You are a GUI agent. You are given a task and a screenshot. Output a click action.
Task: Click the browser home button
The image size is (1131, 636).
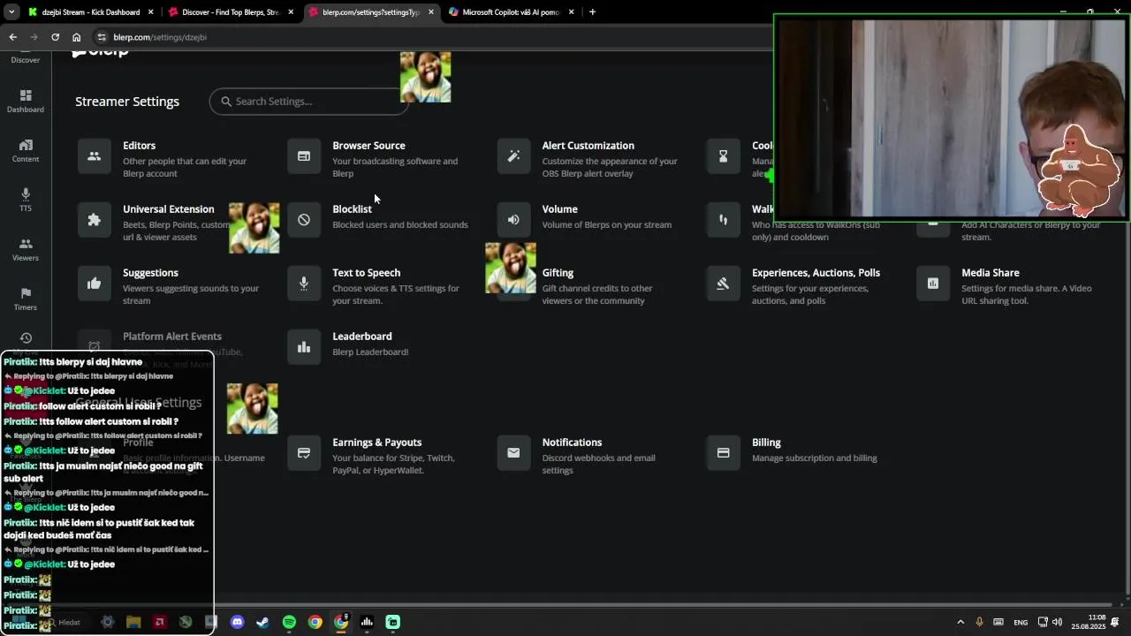click(x=77, y=37)
